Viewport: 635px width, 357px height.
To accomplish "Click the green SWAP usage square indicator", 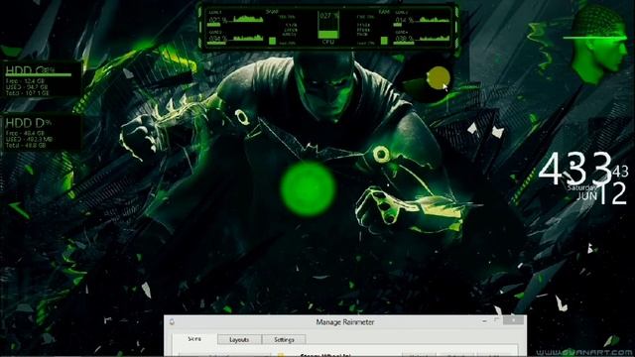I will [x=273, y=41].
